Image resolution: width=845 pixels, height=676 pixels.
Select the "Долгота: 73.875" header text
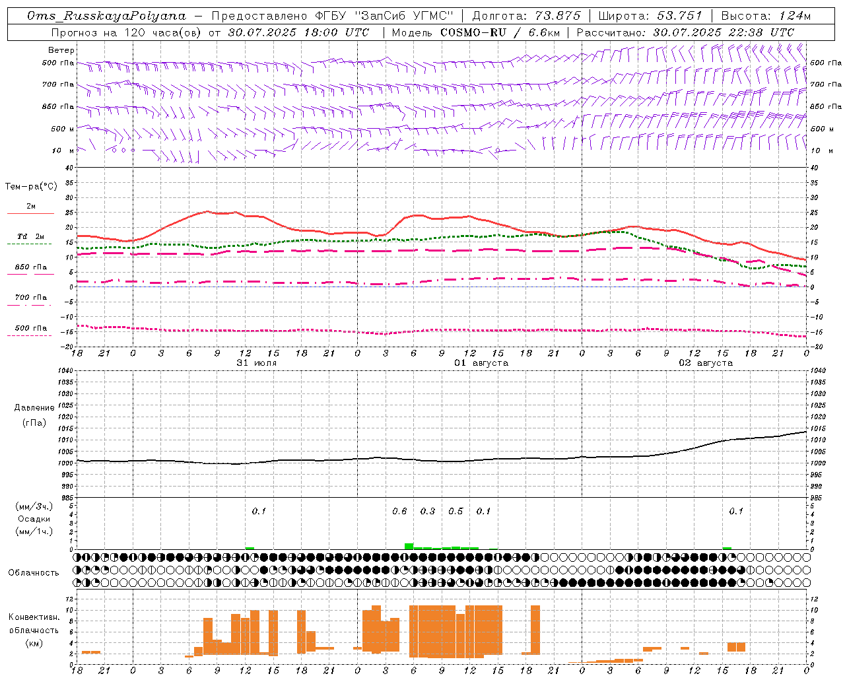[x=527, y=16]
